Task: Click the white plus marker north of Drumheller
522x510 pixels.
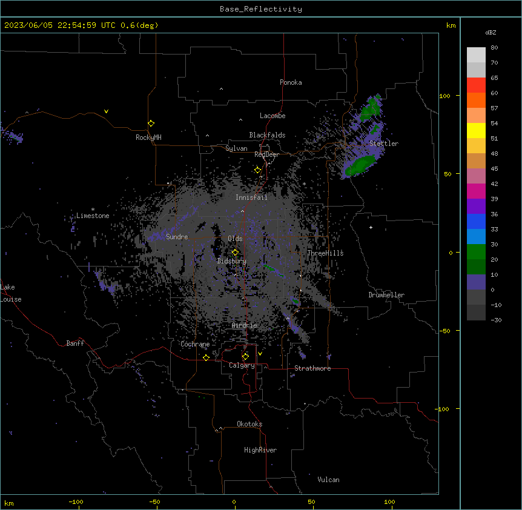Action: pos(371,227)
